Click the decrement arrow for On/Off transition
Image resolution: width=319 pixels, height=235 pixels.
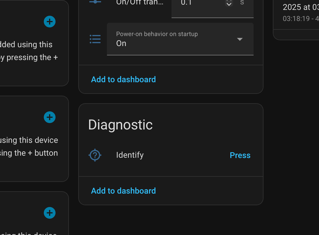(229, 4)
